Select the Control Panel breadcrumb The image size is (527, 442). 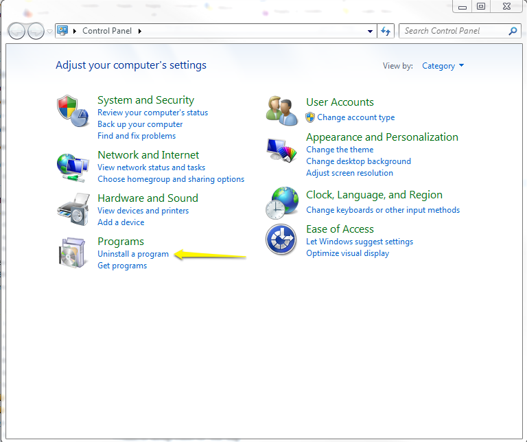[x=107, y=31]
